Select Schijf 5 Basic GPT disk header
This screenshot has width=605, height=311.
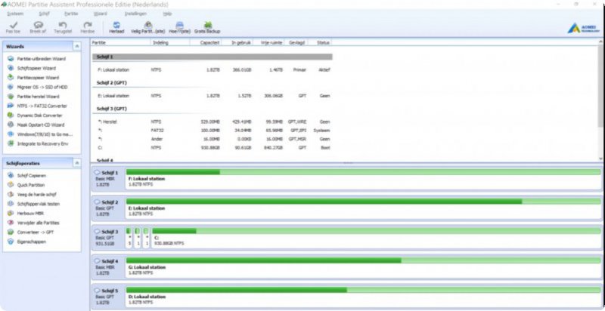(107, 297)
